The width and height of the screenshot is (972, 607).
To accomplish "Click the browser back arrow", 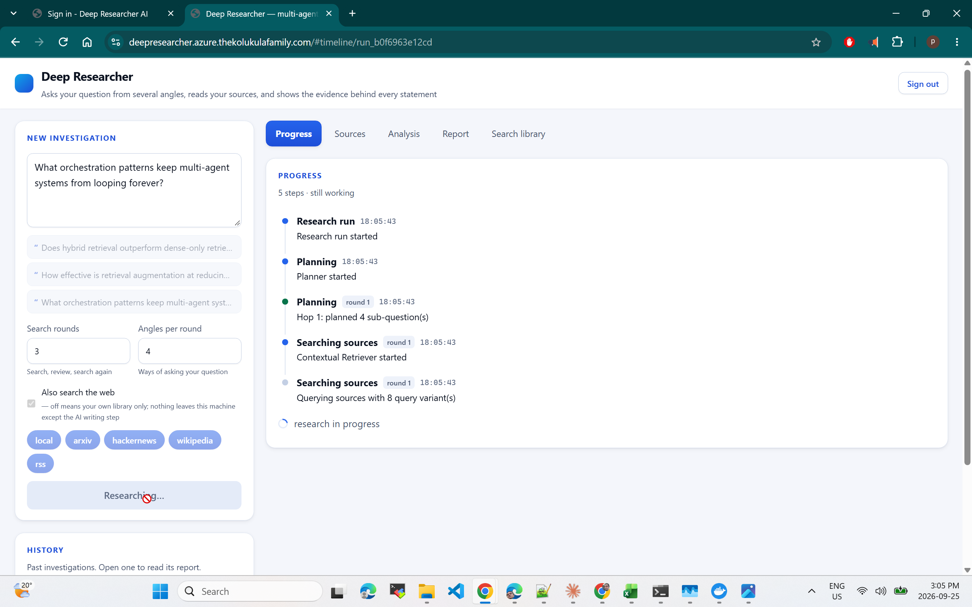I will (15, 42).
